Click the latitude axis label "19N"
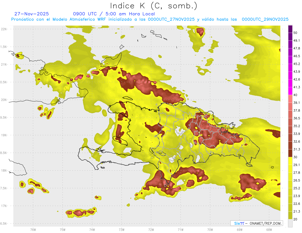 point(4,135)
